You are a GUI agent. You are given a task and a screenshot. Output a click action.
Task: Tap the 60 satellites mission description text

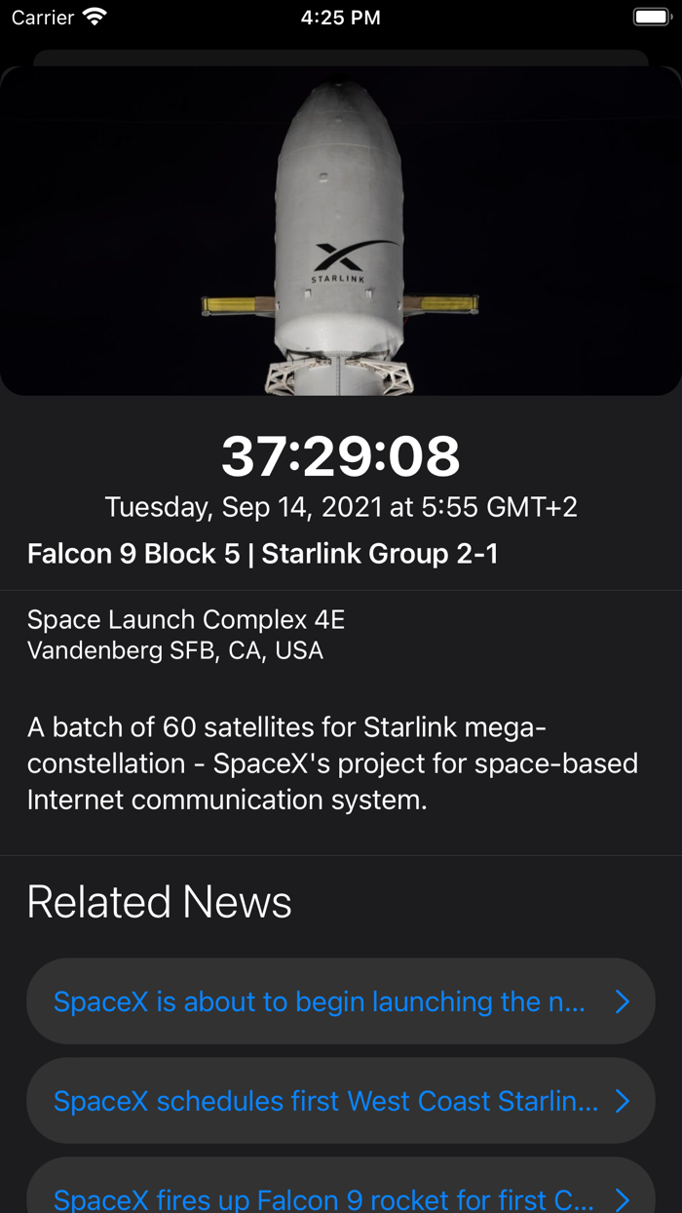332,763
